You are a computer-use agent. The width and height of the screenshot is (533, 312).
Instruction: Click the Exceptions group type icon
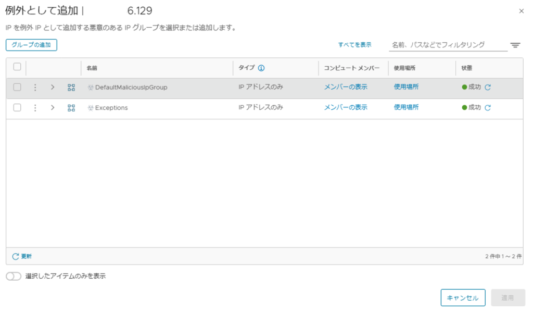pos(71,108)
